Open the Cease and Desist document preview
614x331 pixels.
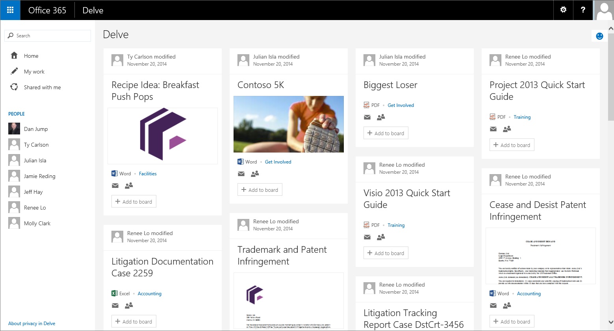click(x=541, y=256)
